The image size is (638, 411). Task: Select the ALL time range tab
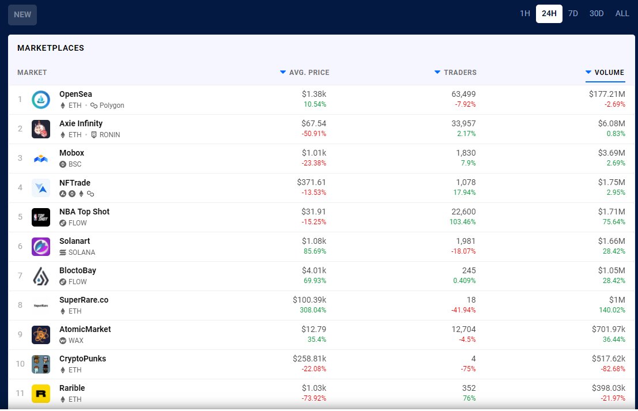tap(622, 13)
